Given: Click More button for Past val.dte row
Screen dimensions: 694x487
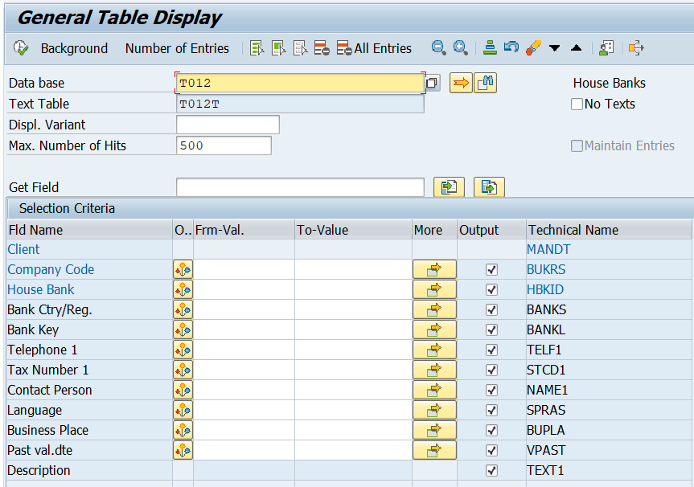Looking at the screenshot, I should coord(434,450).
